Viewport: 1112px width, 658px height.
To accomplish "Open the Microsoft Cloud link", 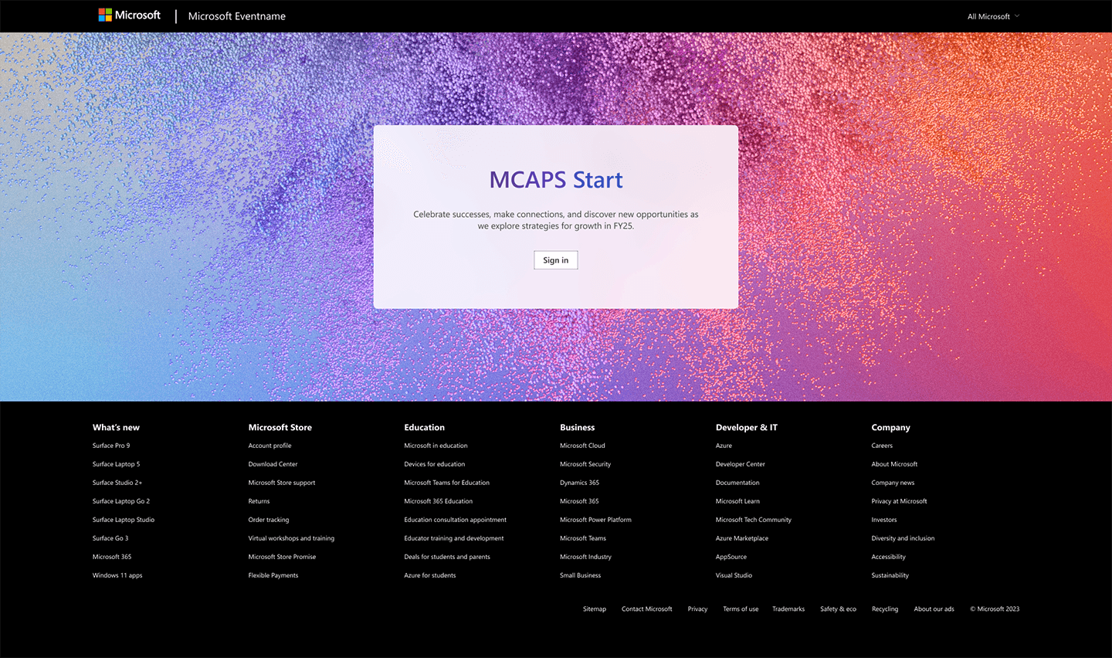I will point(582,446).
